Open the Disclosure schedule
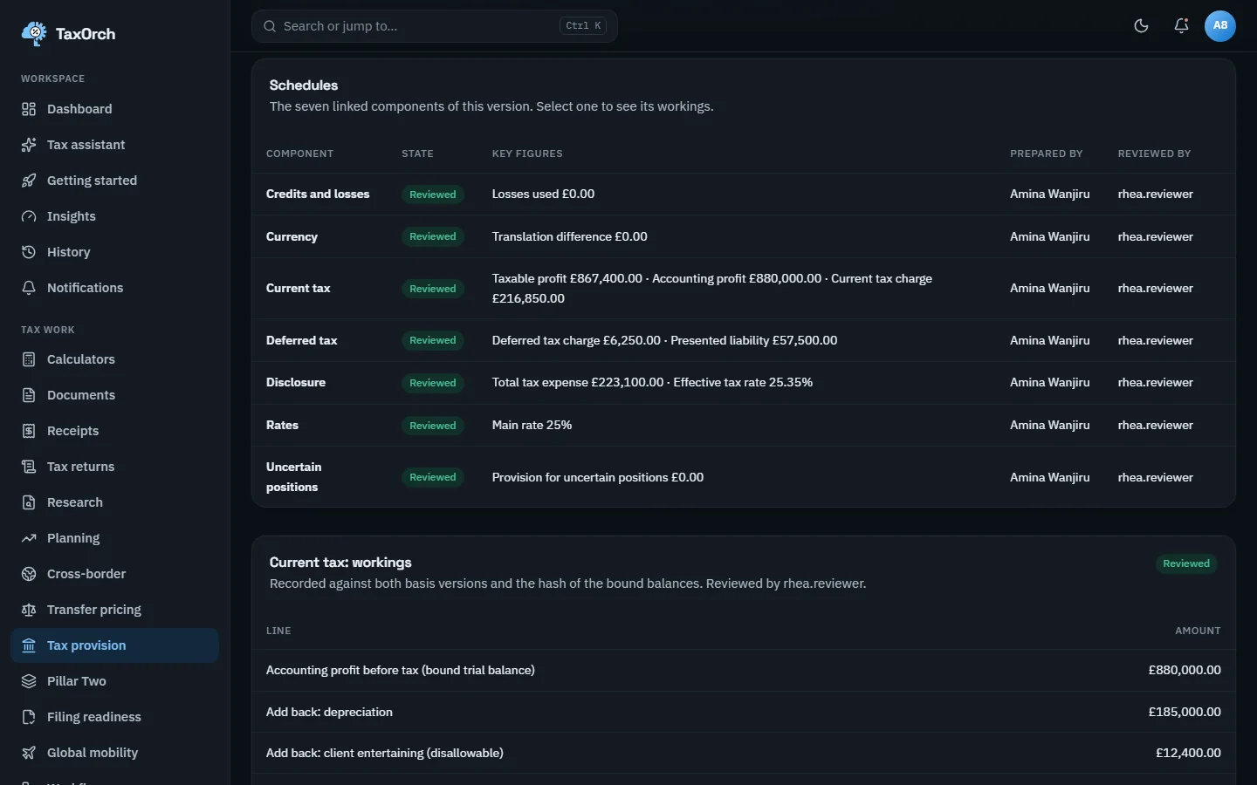Viewport: 1257px width, 785px height. click(x=744, y=382)
